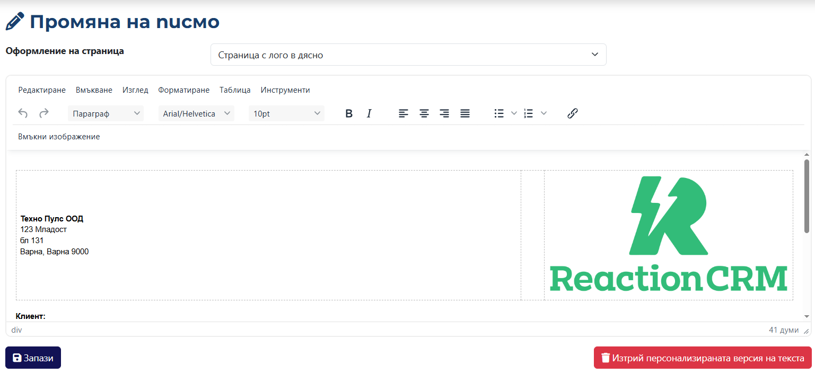Open the 10pt font size dropdown

coord(286,113)
